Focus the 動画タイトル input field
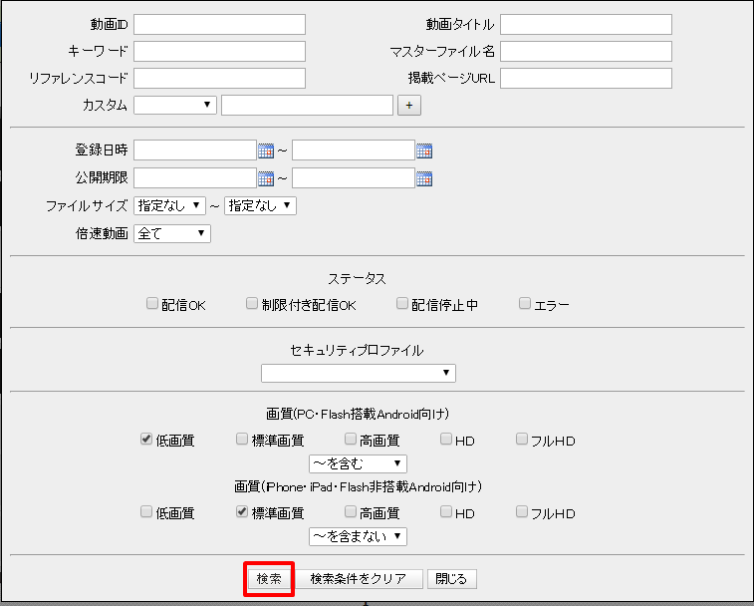 (587, 25)
